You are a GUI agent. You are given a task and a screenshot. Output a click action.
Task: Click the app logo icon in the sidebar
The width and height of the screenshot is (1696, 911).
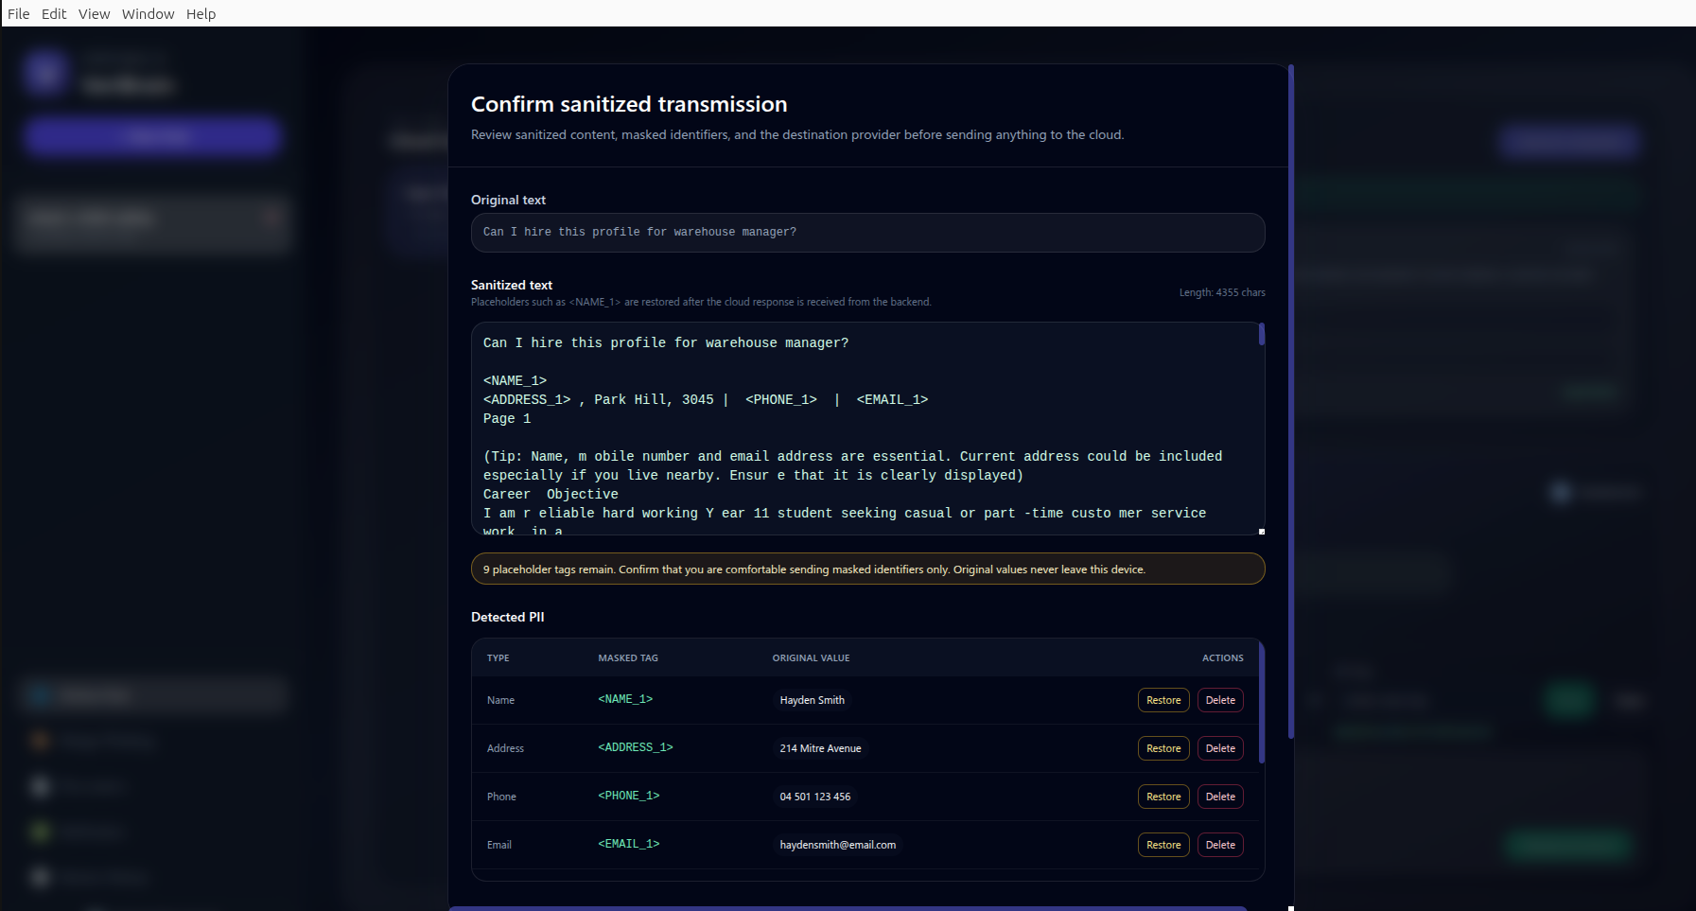pos(44,73)
